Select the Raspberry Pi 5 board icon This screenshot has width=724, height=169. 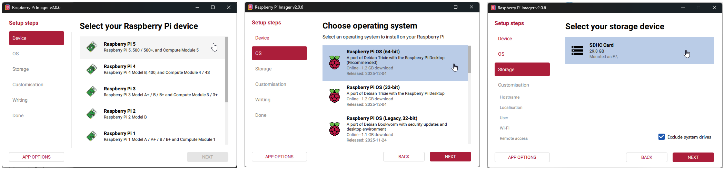pos(92,47)
